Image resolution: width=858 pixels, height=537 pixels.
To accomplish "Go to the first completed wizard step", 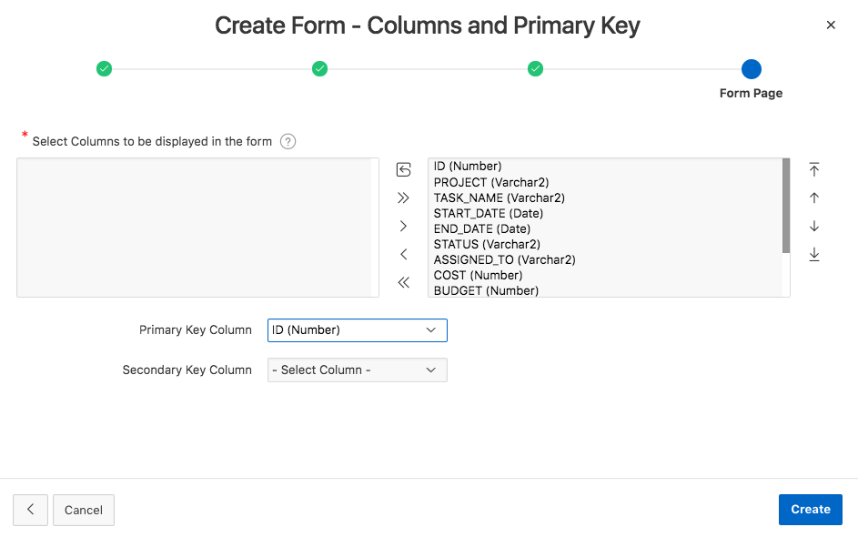I will coord(105,69).
